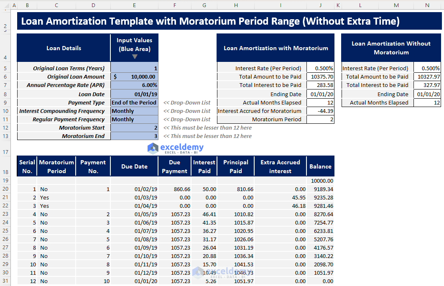This screenshot has width=444, height=286.
Task: Select interest paid 20.88
Action: (204, 256)
